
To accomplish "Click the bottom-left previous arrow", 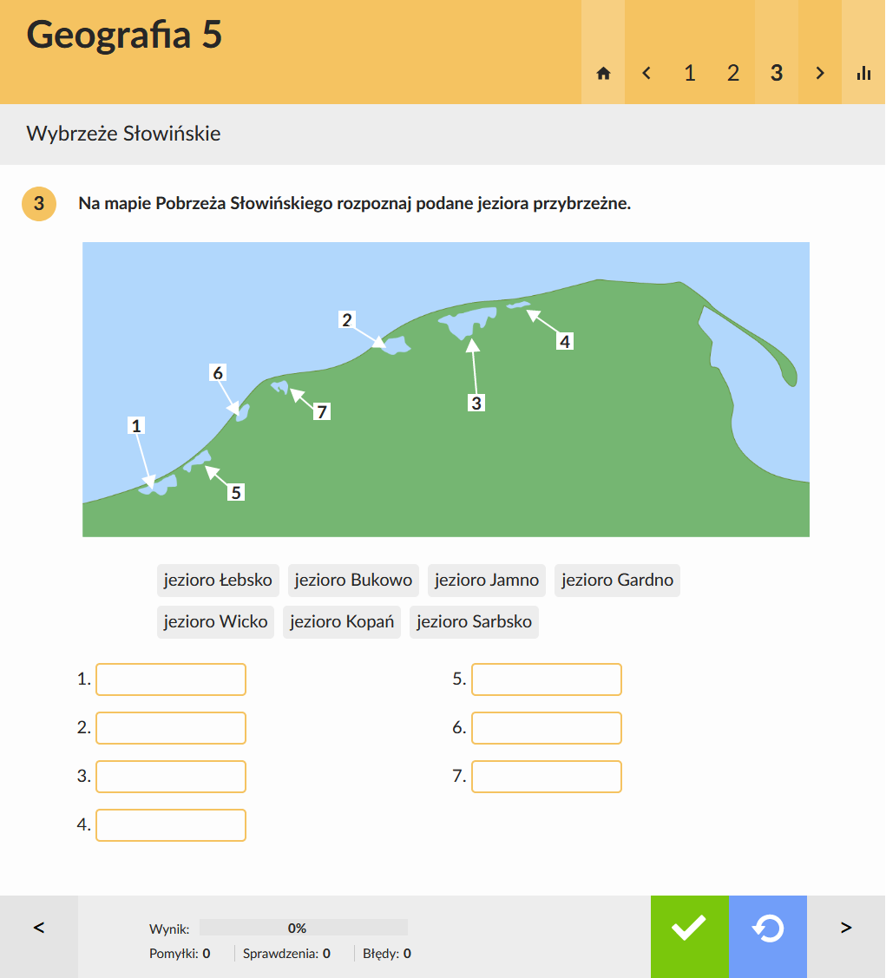I will pyautogui.click(x=39, y=929).
